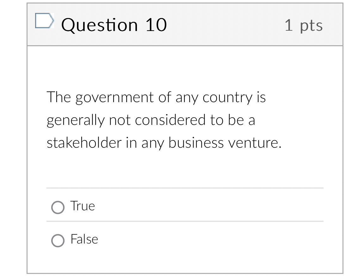Click the "False" answer label
Viewport: 364px width, 278px height.
(x=84, y=239)
